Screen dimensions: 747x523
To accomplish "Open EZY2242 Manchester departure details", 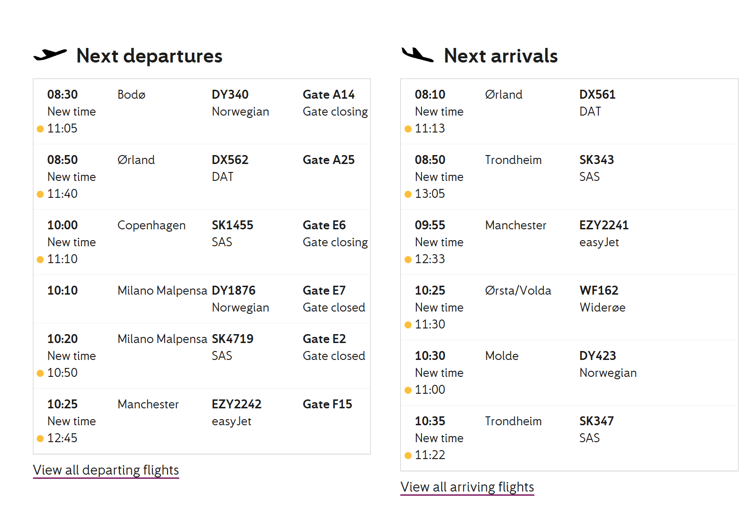I will click(202, 421).
